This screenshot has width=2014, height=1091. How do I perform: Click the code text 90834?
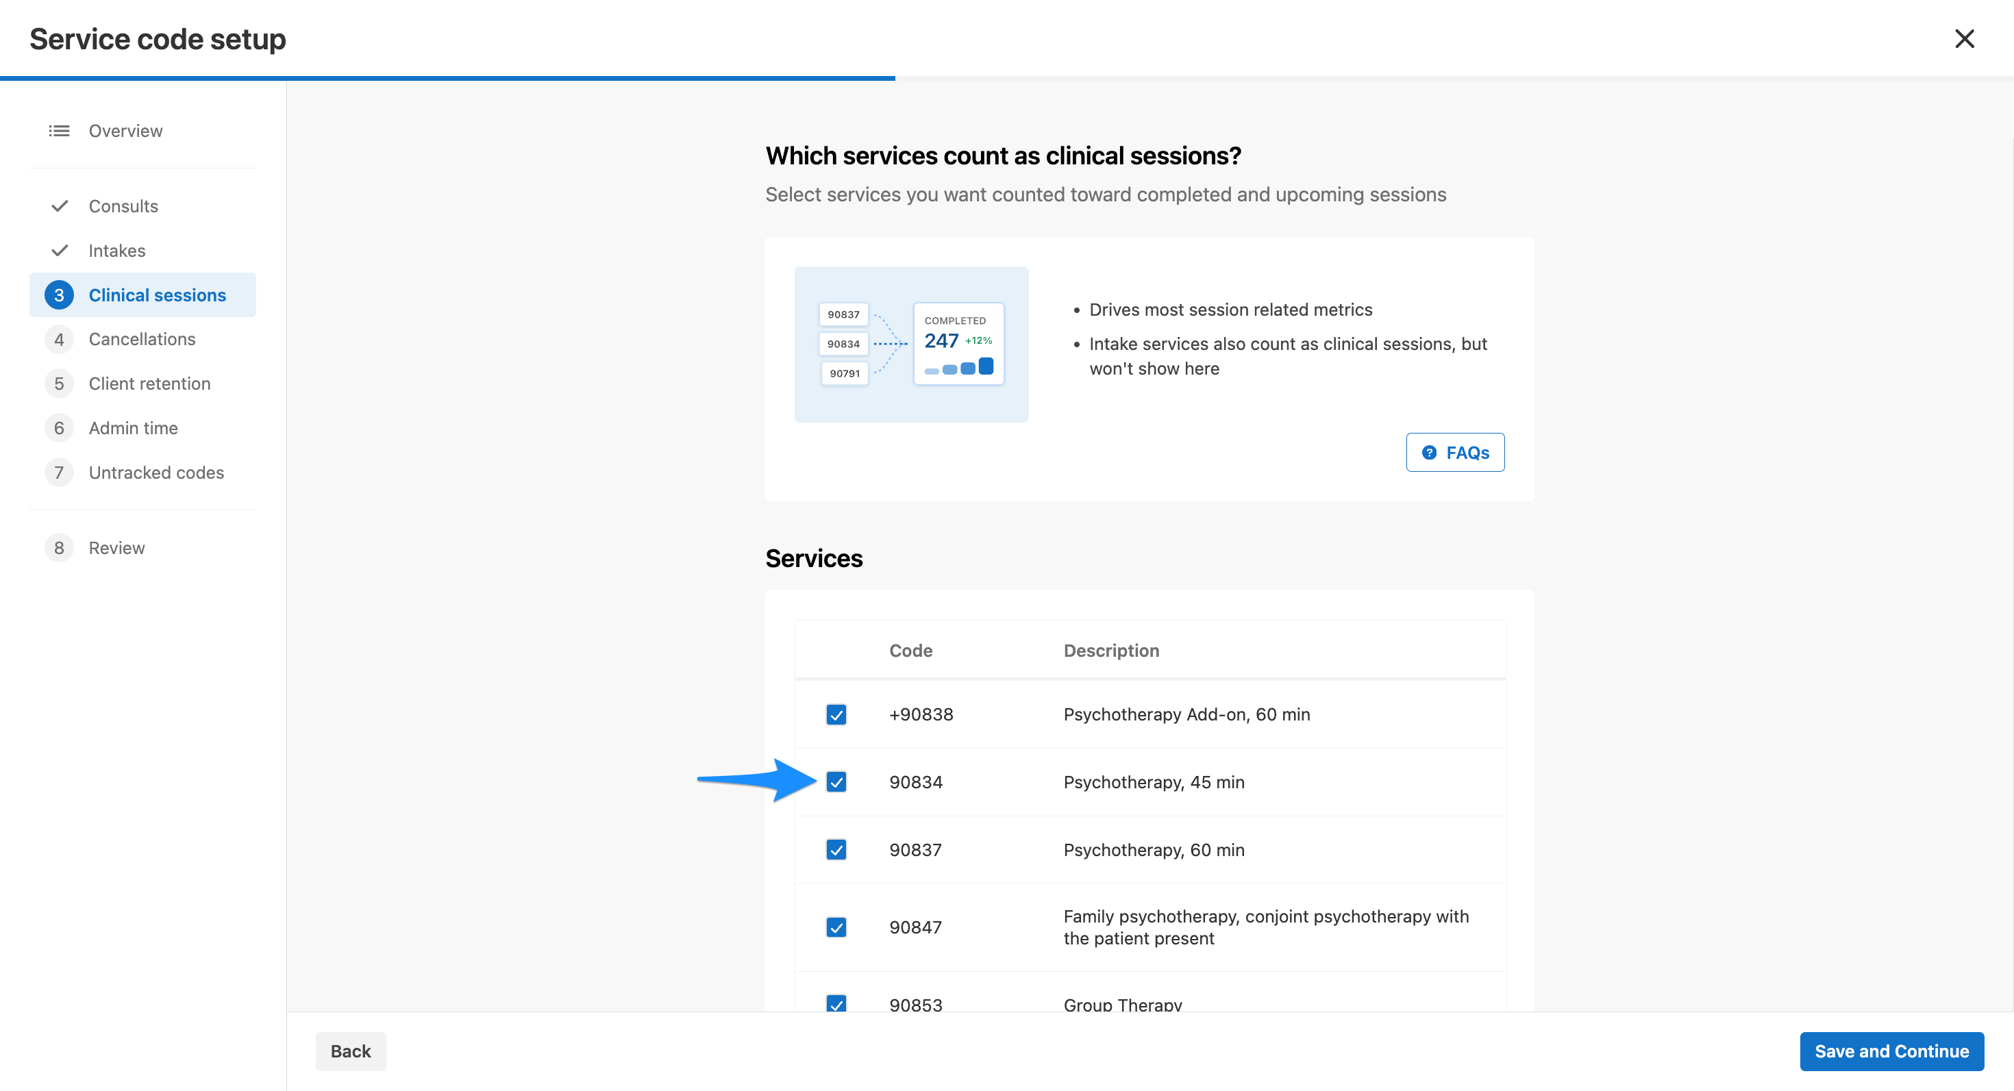[915, 782]
